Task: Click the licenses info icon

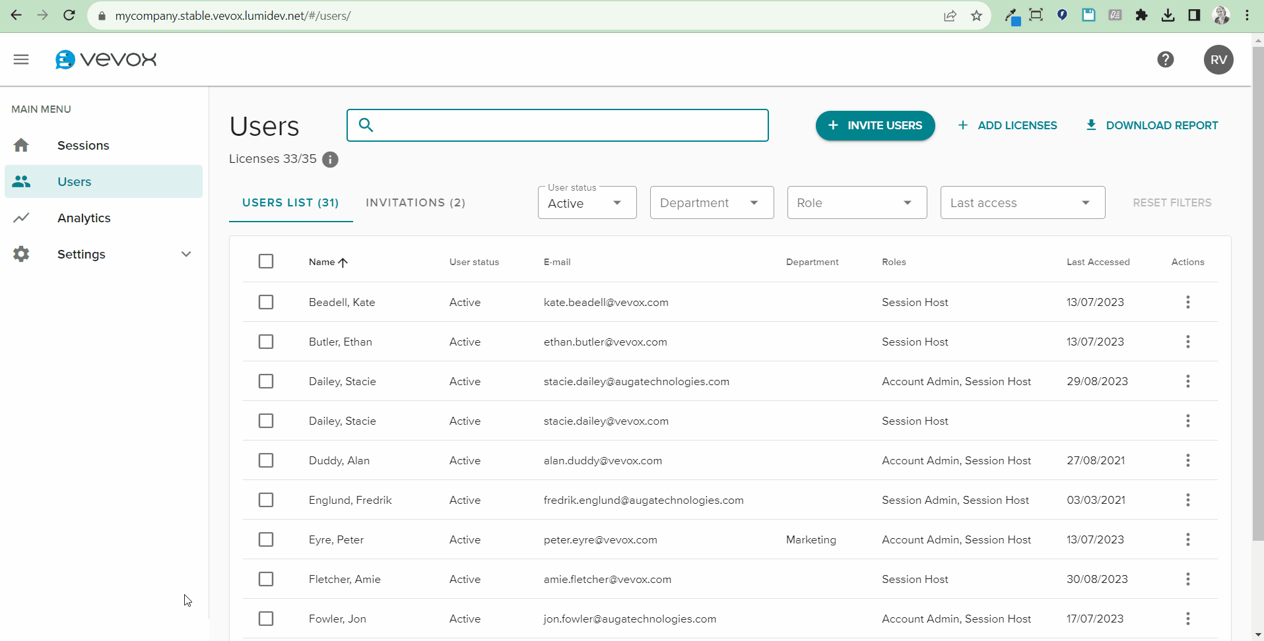Action: click(330, 160)
